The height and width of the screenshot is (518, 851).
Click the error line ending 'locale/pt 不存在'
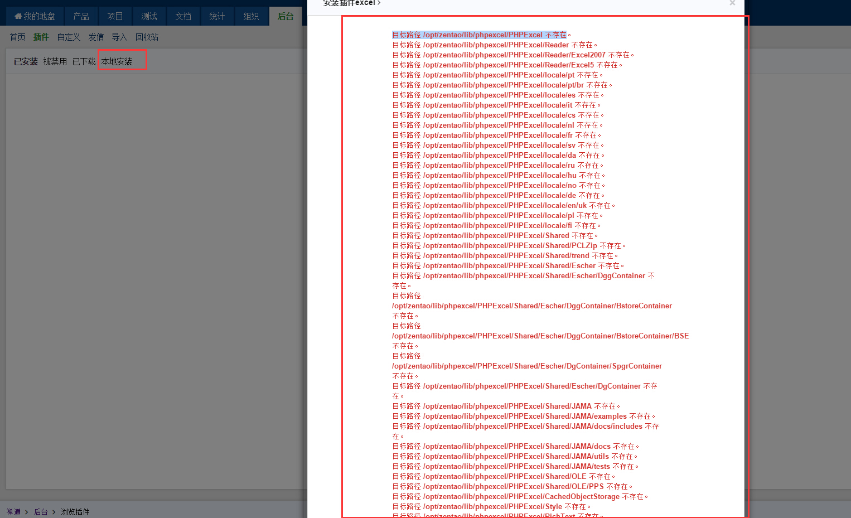tap(497, 75)
